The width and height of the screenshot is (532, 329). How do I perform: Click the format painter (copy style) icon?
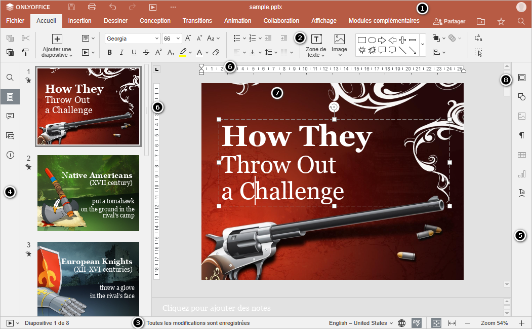pyautogui.click(x=25, y=52)
